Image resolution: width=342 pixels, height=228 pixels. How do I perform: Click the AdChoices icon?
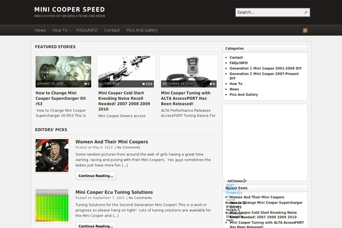[245, 181]
